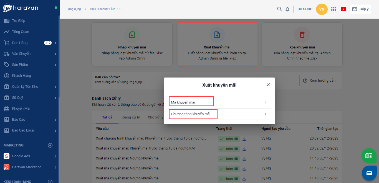Open the green guide book floating button

click(369, 156)
